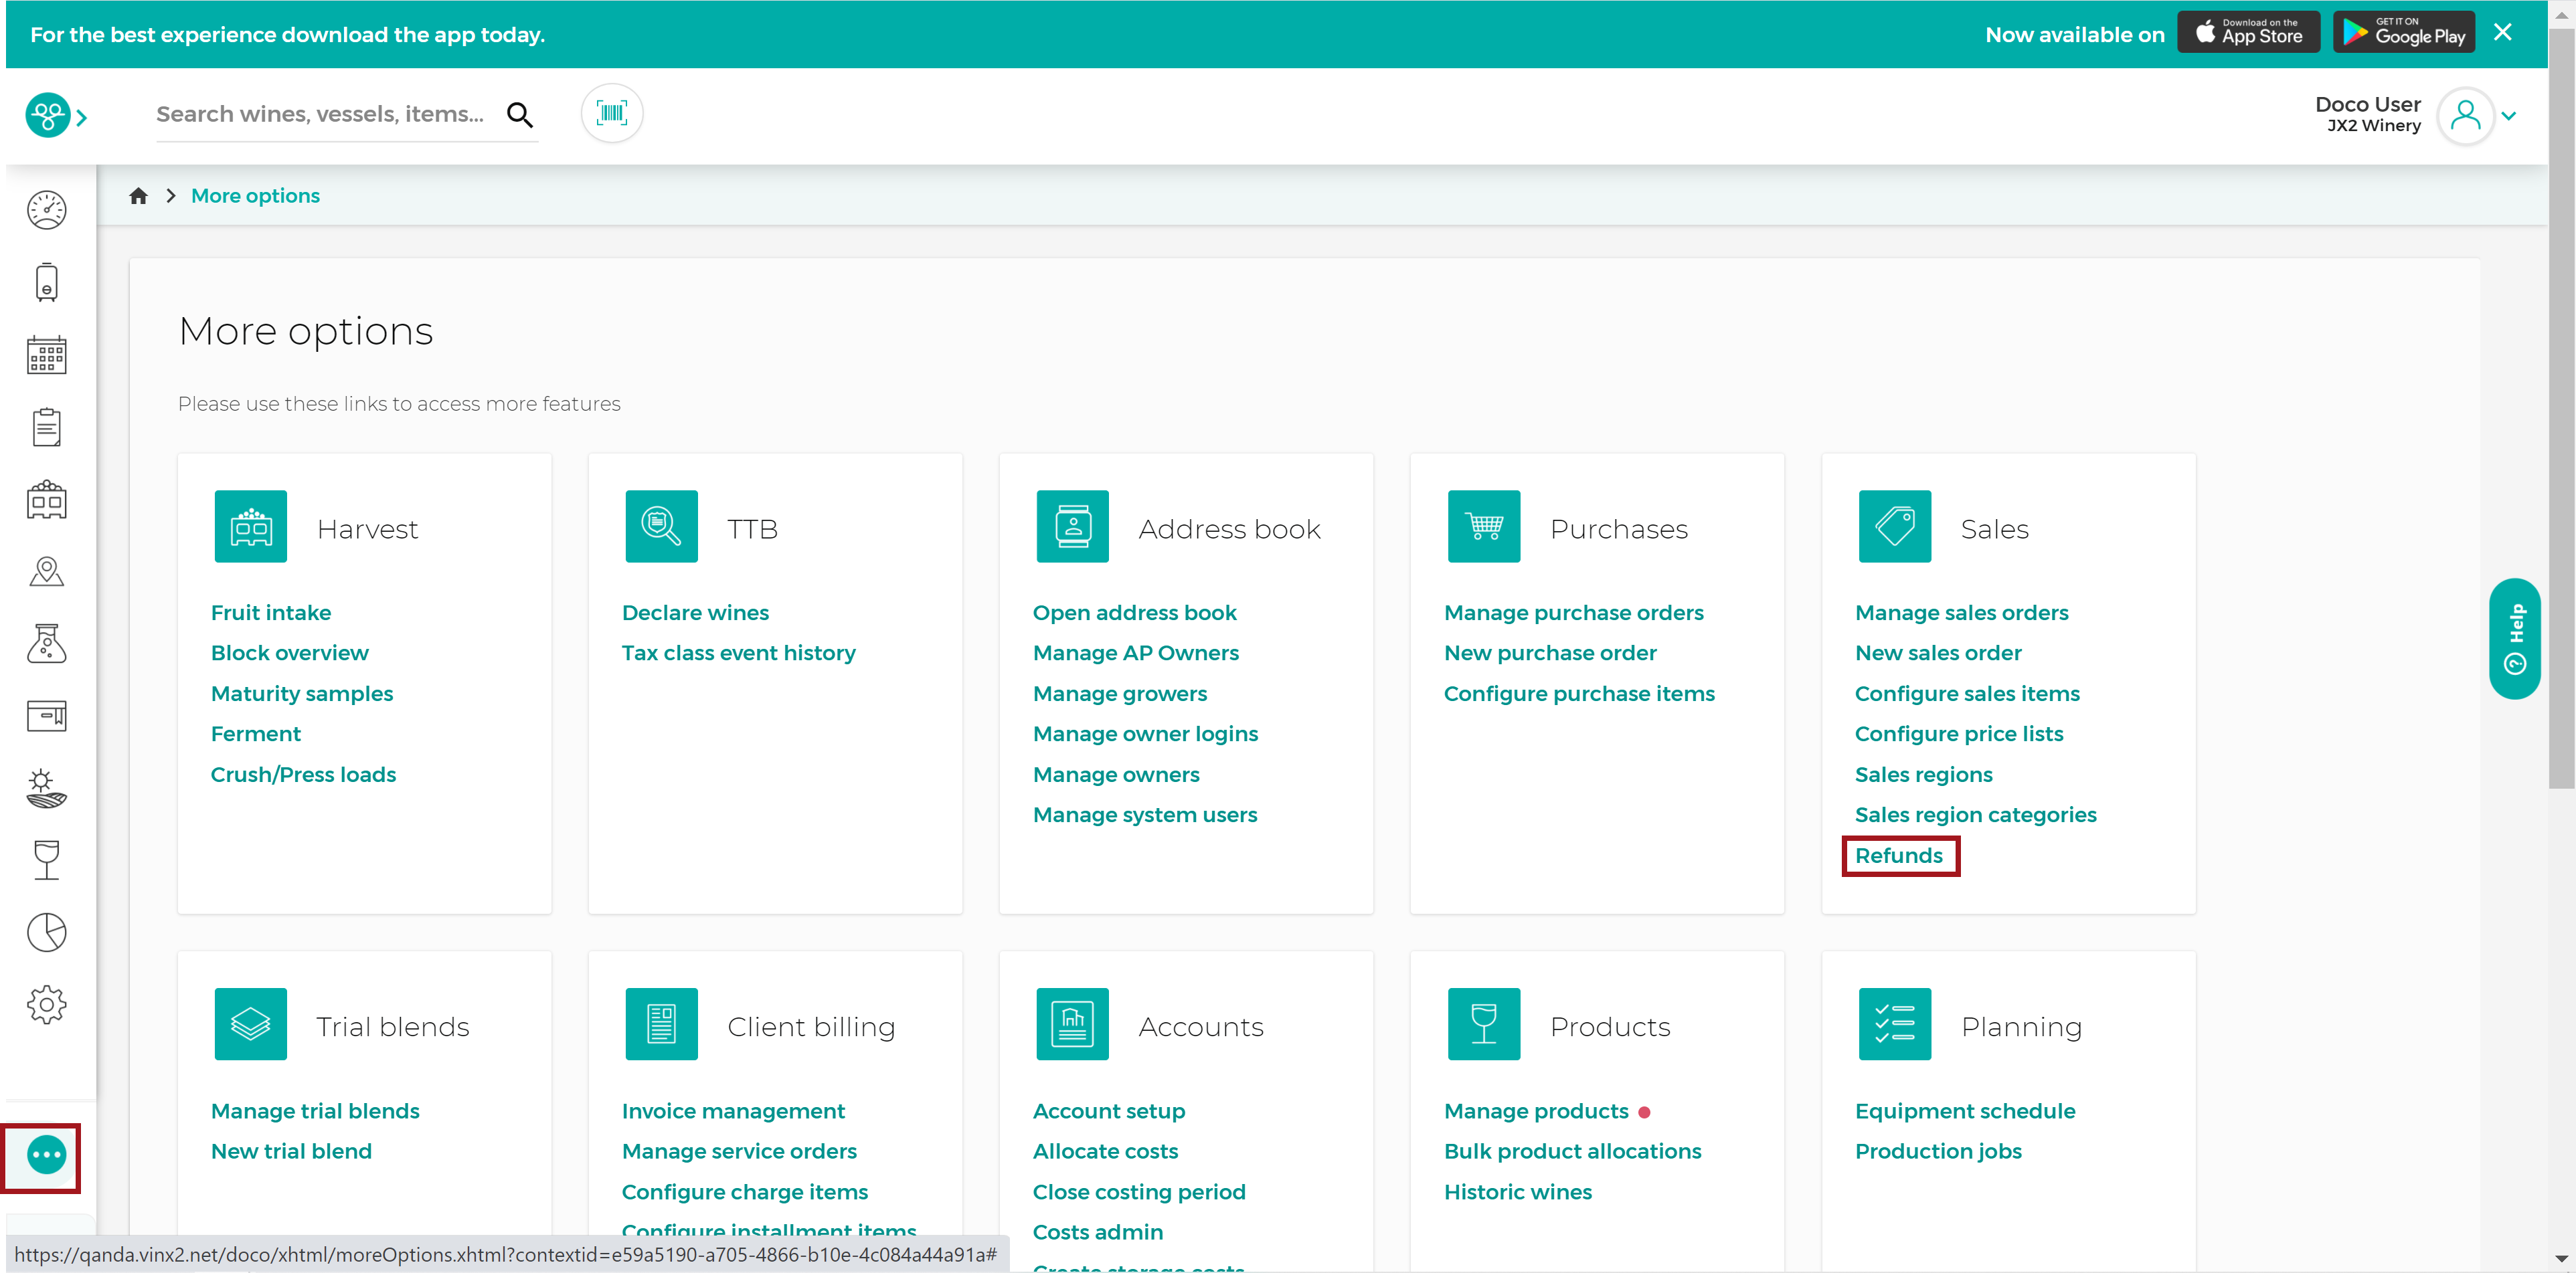
Task: Click the home breadcrumb icon
Action: (x=139, y=196)
